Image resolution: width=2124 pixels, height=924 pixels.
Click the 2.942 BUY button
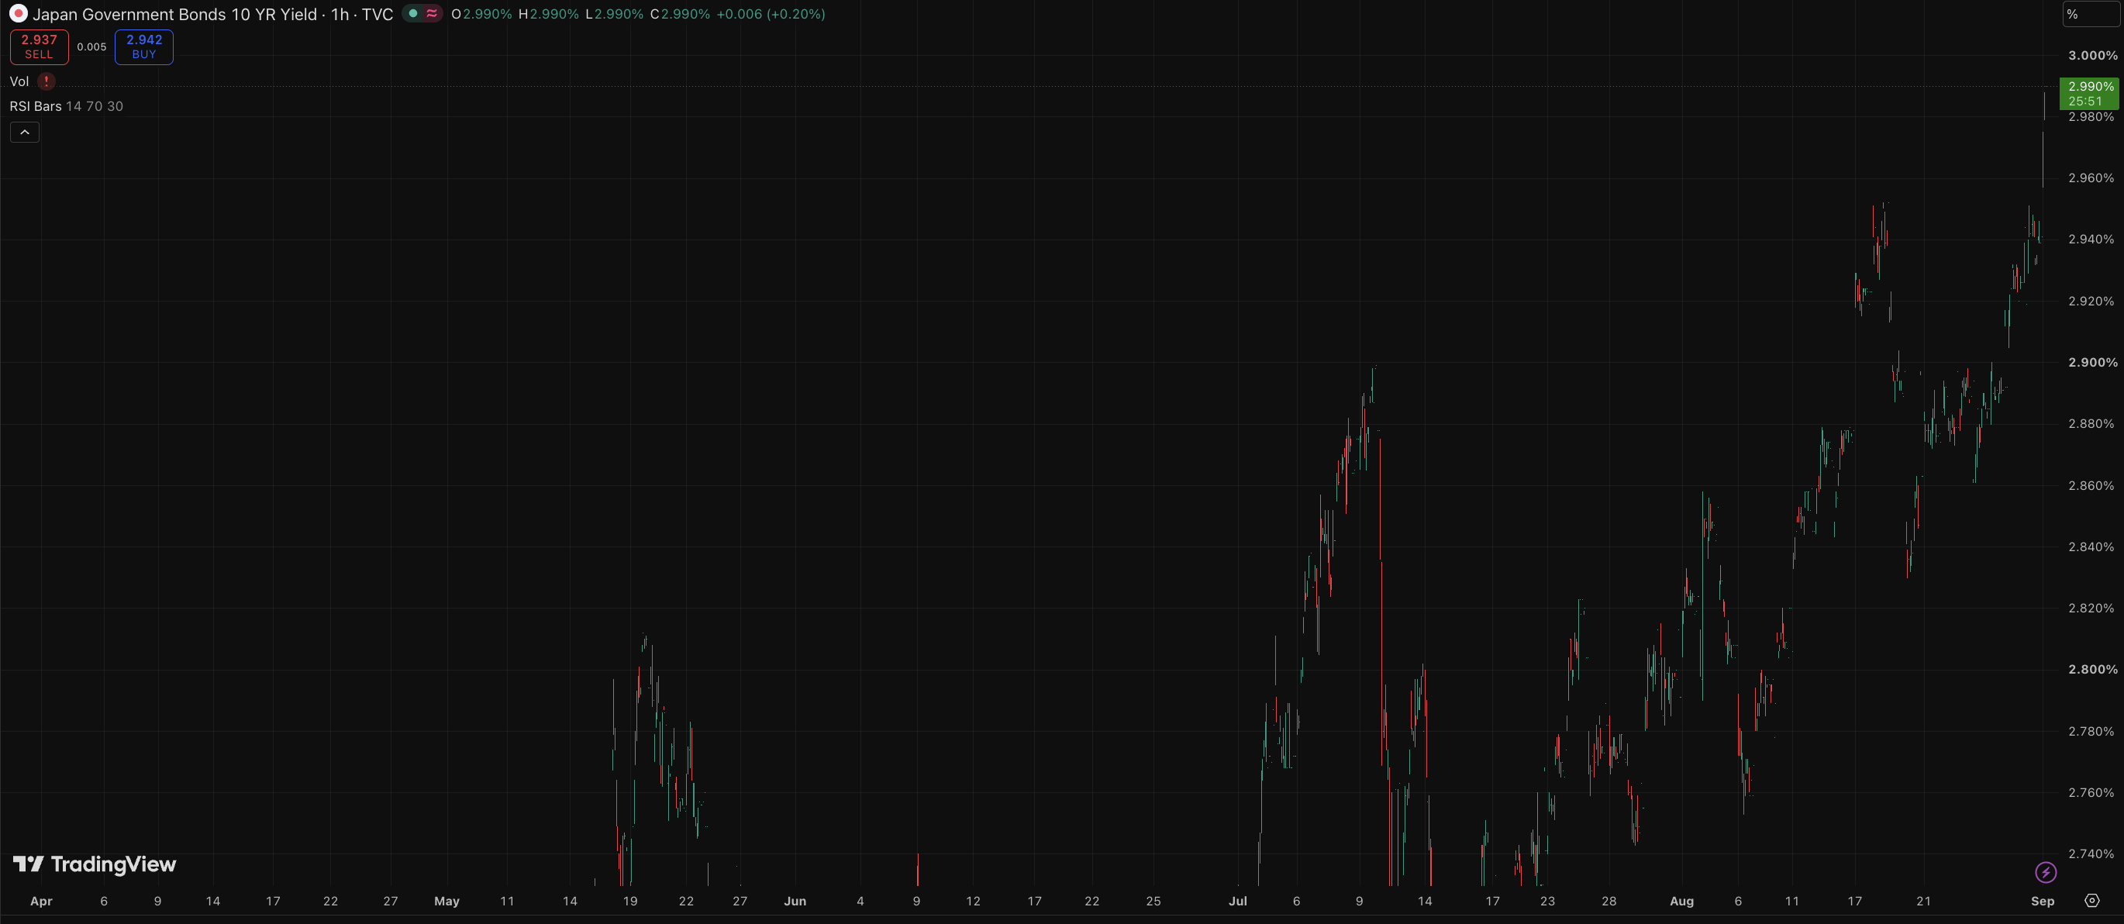[x=144, y=47]
